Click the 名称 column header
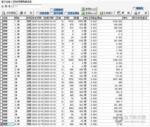The image size is (150, 127). tap(8, 18)
